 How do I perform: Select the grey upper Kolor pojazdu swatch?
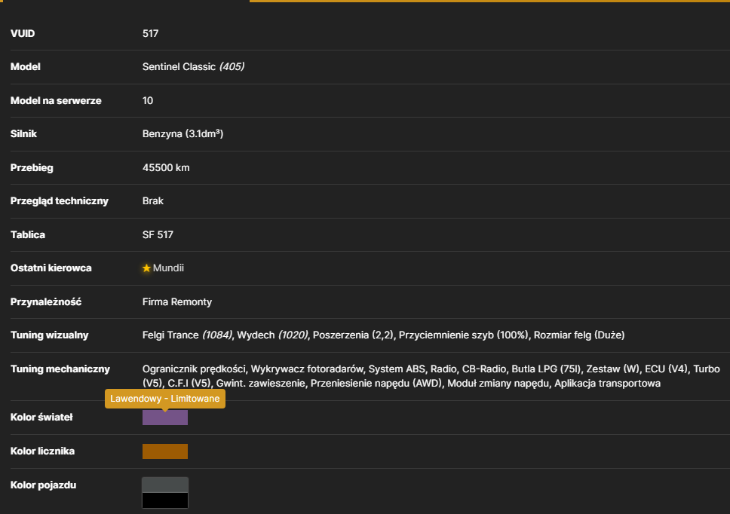pyautogui.click(x=165, y=485)
